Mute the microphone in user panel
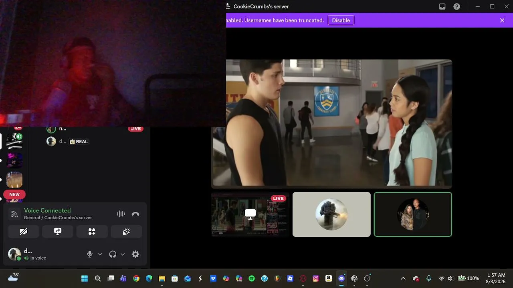513x288 pixels. (x=90, y=254)
